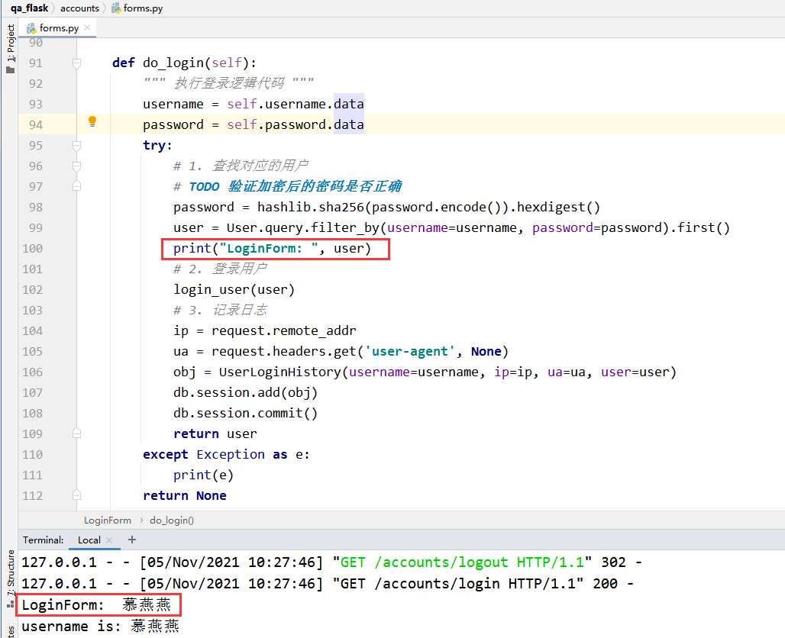This screenshot has width=785, height=638.
Task: Toggle fold end marker on line 97
Action: click(76, 186)
